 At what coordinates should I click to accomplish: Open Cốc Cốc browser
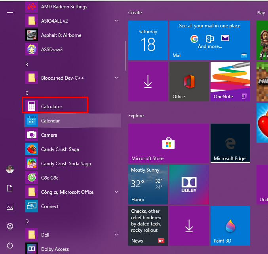coord(72,178)
